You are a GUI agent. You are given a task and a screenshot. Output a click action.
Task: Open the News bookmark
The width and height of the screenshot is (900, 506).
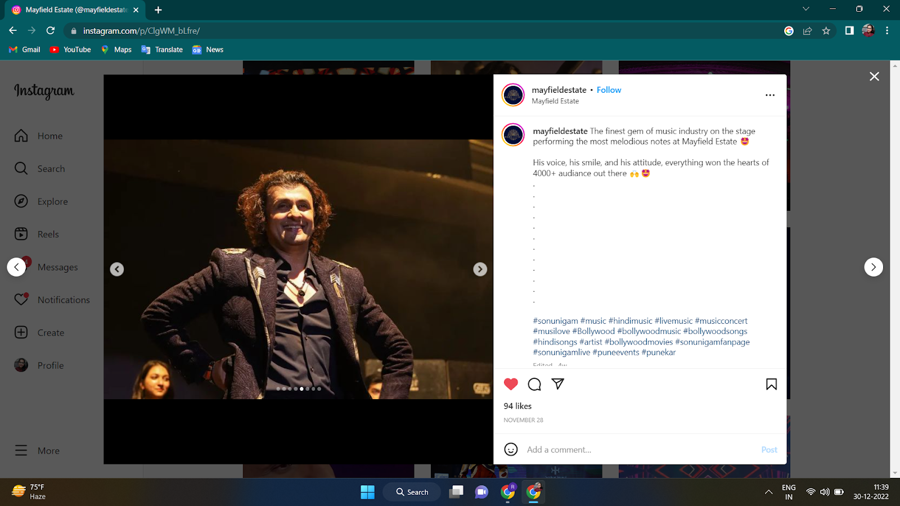(208, 49)
